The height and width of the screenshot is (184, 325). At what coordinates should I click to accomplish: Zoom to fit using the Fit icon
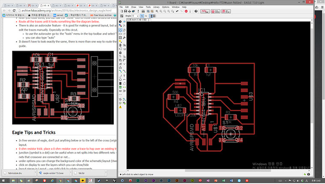coord(157,11)
